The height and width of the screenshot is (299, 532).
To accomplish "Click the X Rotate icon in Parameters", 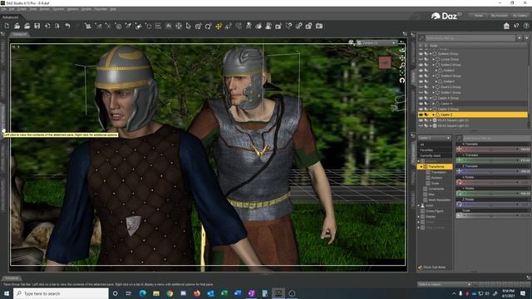I will point(459,183).
